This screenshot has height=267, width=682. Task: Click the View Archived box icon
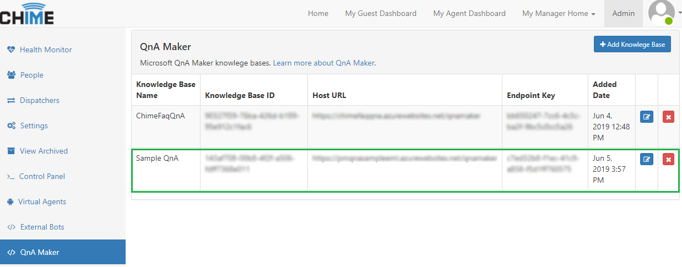(x=11, y=151)
